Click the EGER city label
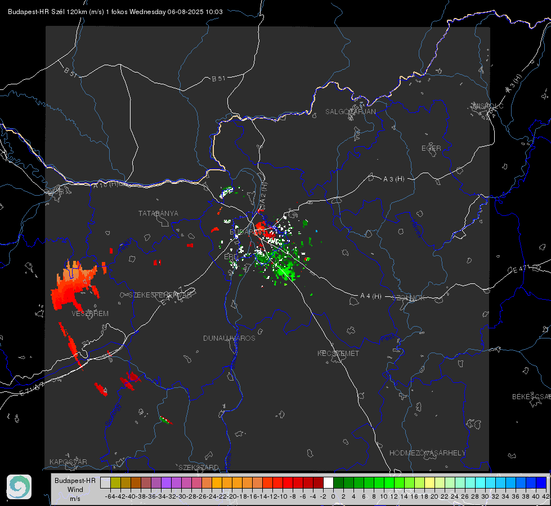 pyautogui.click(x=431, y=148)
